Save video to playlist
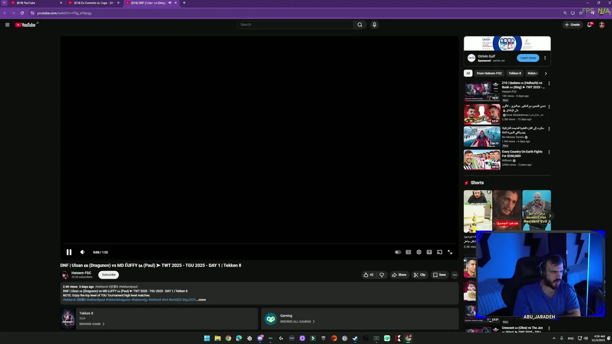This screenshot has height=344, width=612. 439,275
